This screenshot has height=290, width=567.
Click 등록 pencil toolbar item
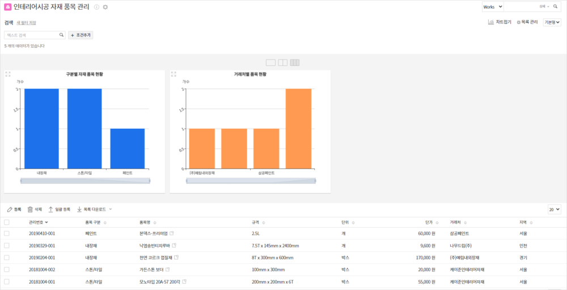click(x=14, y=209)
